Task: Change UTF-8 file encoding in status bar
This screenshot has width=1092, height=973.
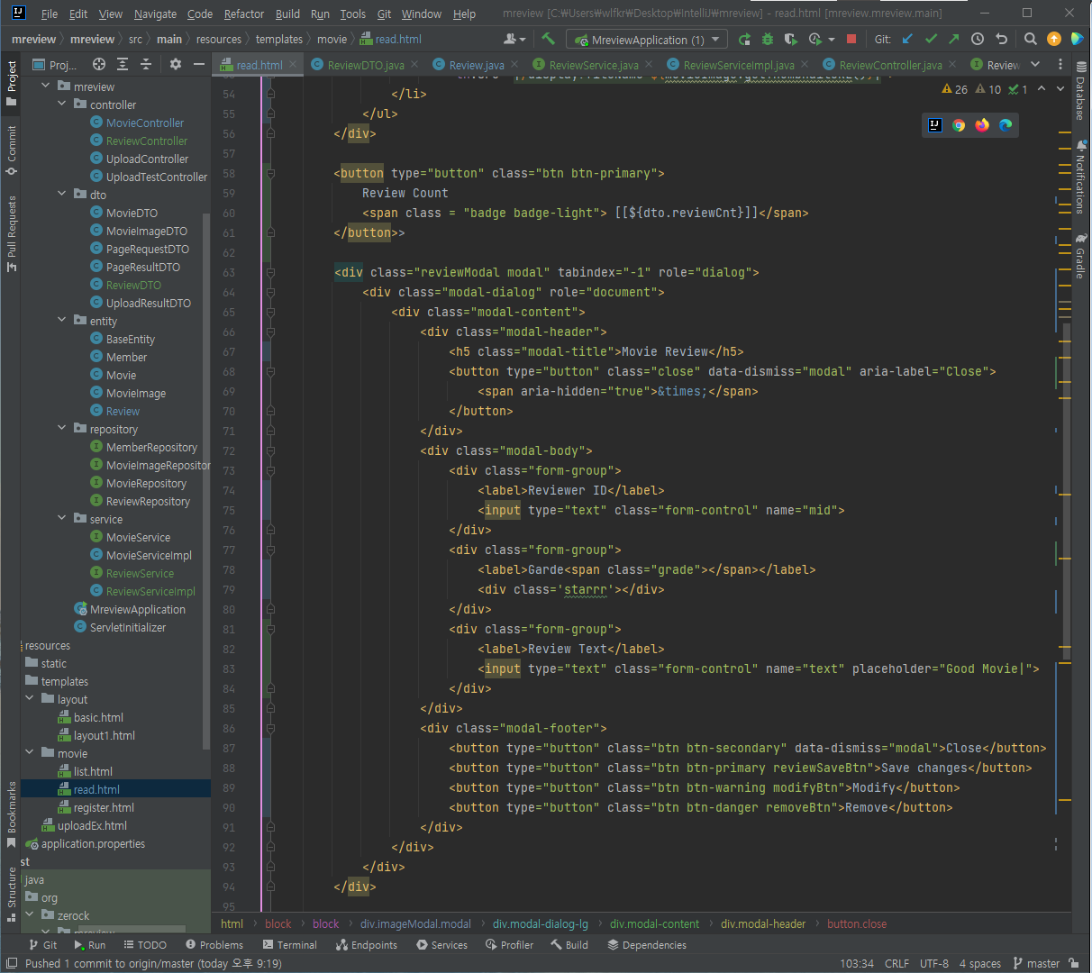Action: 934,963
